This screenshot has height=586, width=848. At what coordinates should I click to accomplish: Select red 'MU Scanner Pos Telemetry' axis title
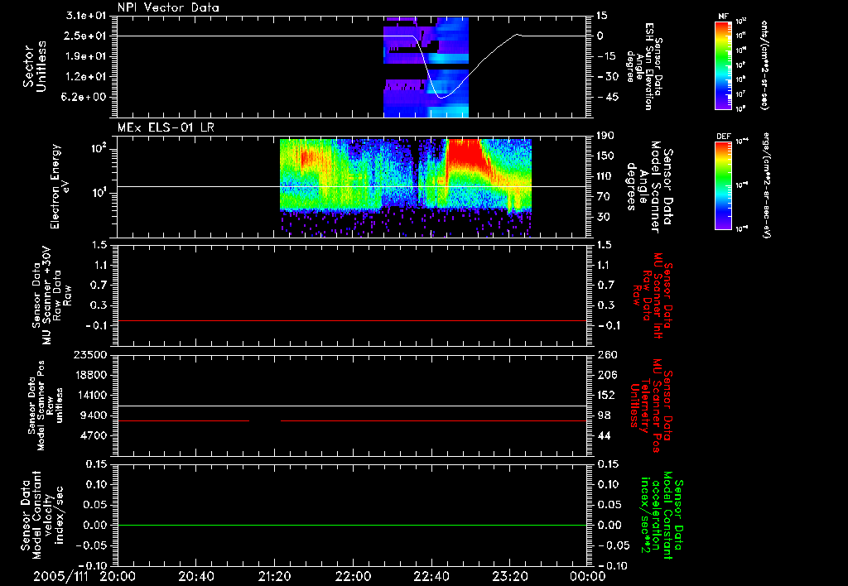[652, 406]
